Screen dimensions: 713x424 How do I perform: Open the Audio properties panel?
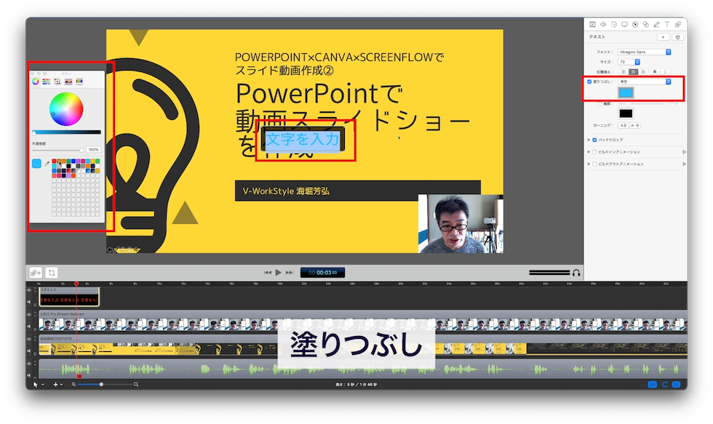click(603, 24)
